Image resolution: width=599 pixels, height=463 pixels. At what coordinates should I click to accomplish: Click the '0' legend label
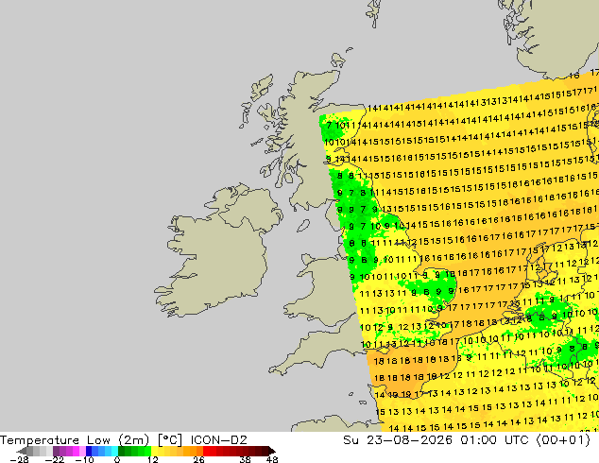click(117, 459)
